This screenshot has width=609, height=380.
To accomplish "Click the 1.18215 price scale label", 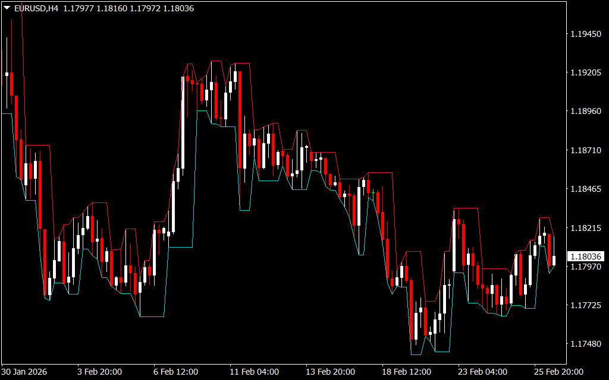I will coord(585,228).
